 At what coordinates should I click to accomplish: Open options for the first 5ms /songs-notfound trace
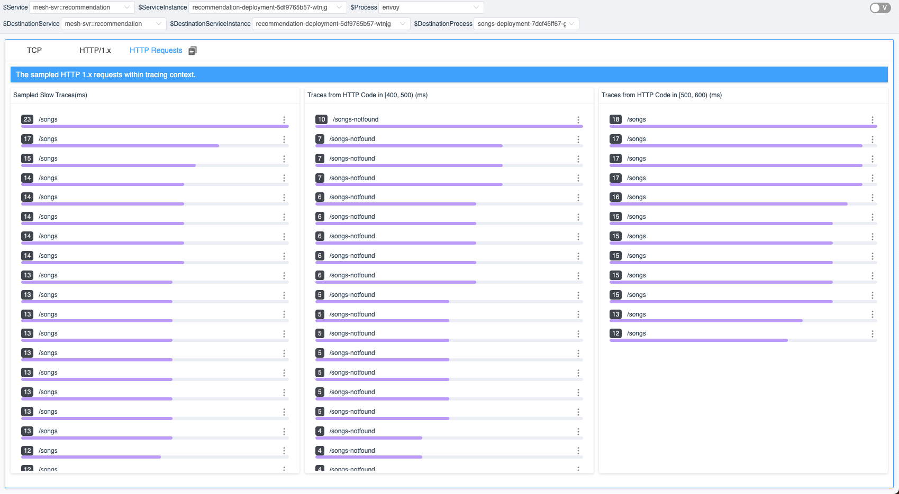578,295
